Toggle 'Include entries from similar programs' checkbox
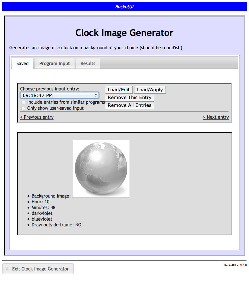 tap(23, 103)
